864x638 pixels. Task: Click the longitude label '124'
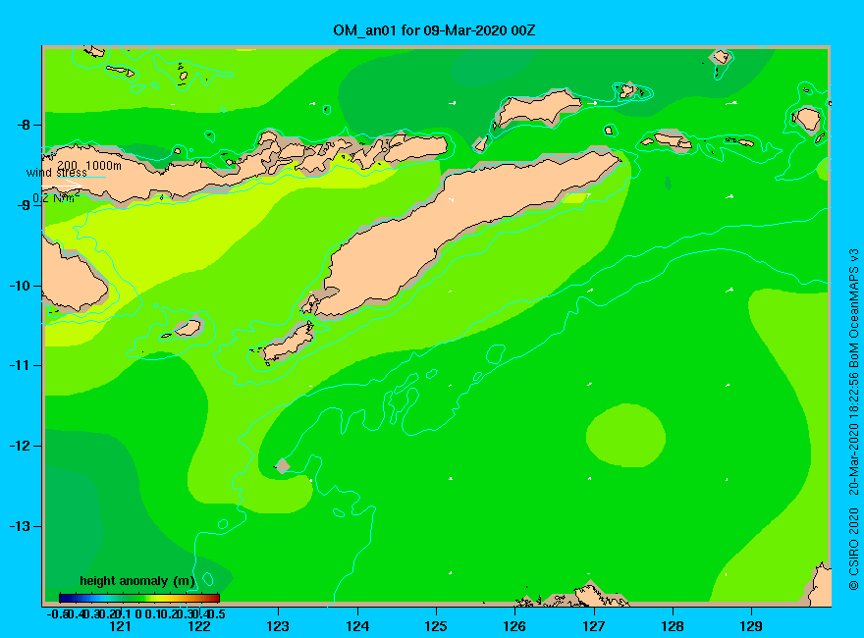tap(357, 626)
